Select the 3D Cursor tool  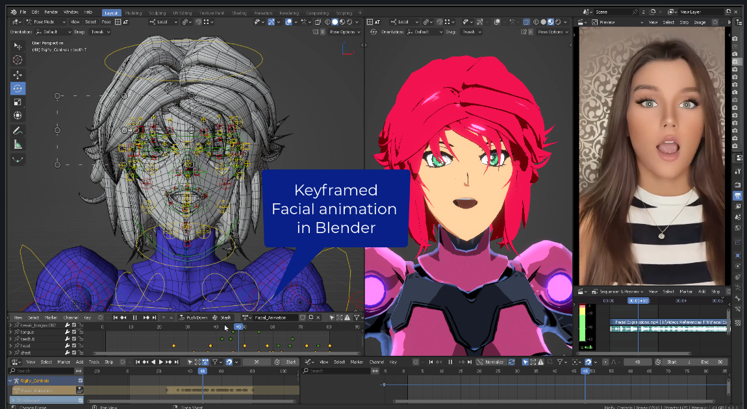18,60
